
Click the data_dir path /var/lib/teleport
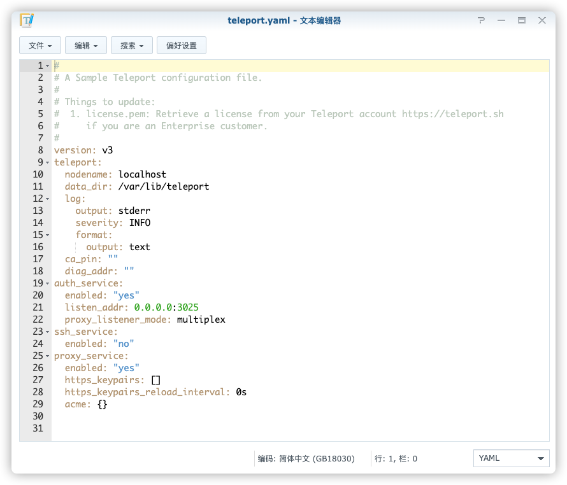tap(164, 186)
